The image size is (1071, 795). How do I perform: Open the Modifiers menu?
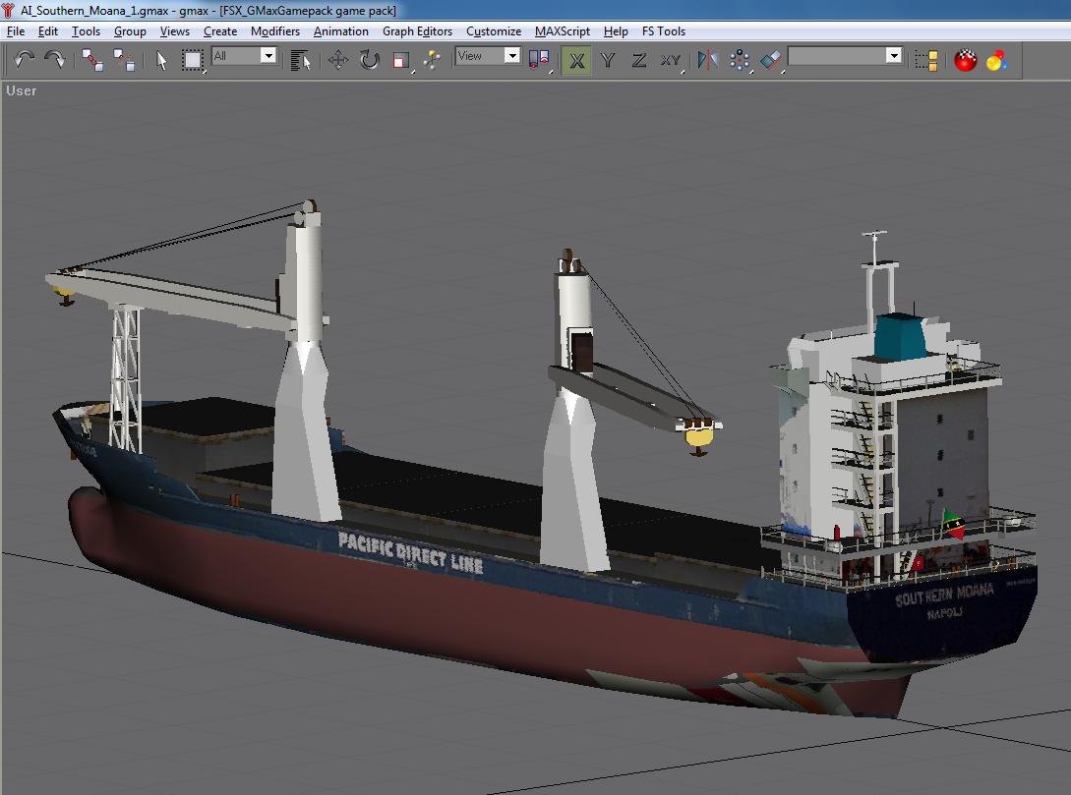[x=275, y=31]
